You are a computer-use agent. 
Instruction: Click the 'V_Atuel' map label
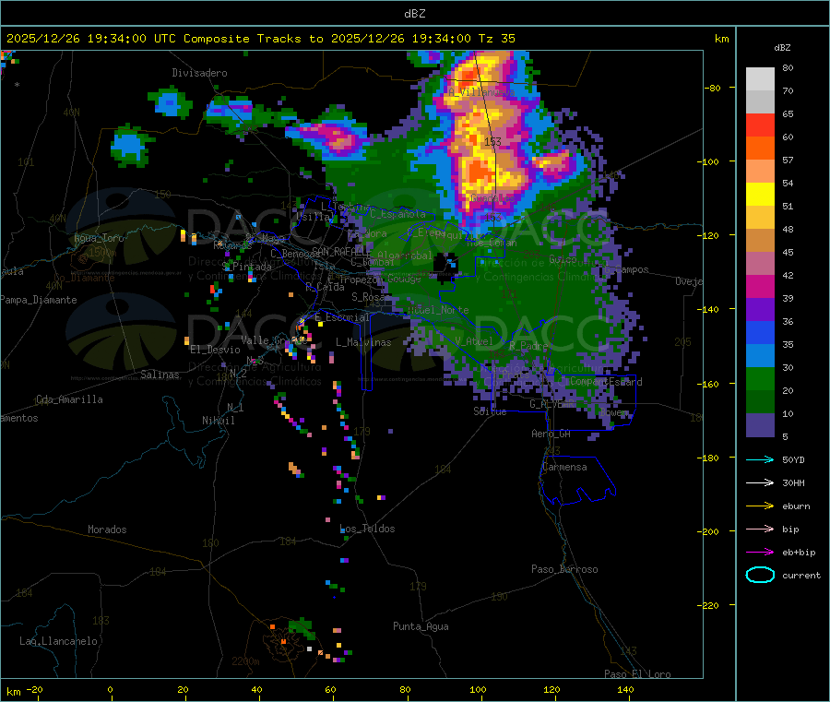(x=474, y=341)
